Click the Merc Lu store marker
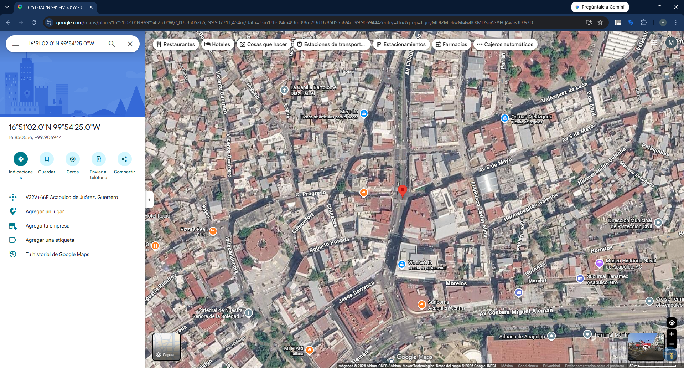 pos(364,114)
